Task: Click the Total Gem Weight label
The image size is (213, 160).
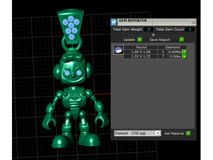Action: 127,29
